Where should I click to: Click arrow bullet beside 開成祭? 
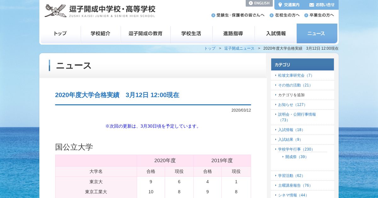coord(283,157)
